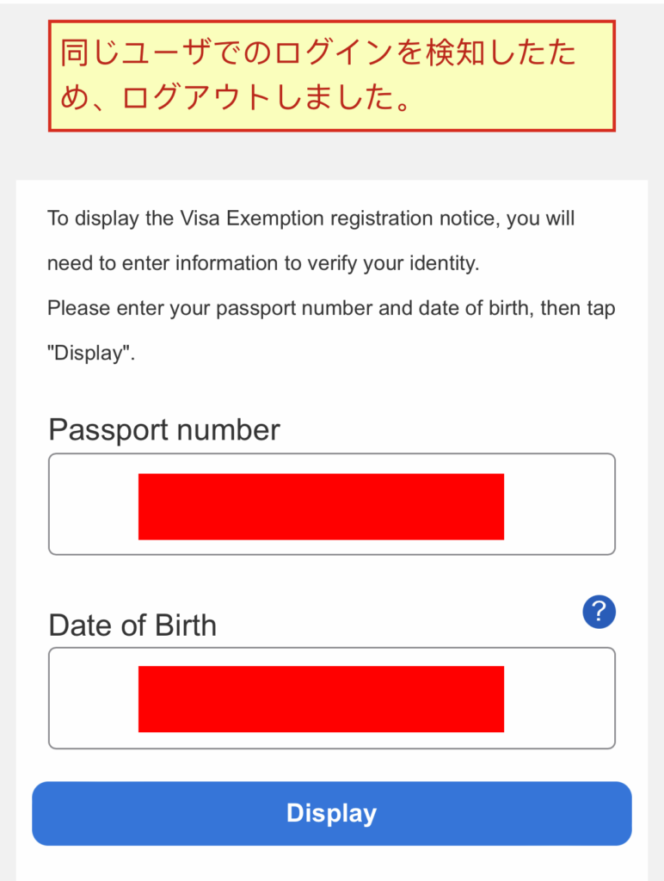664x881 pixels.
Task: Select the "Passport number" field label
Action: click(x=164, y=430)
